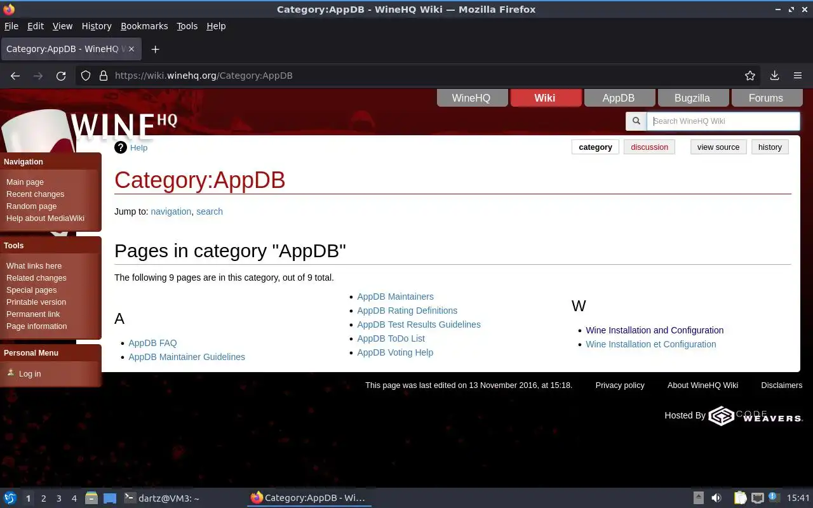Screen dimensions: 813x508
Task: Open Random page from sidebar
Action: [31, 206]
